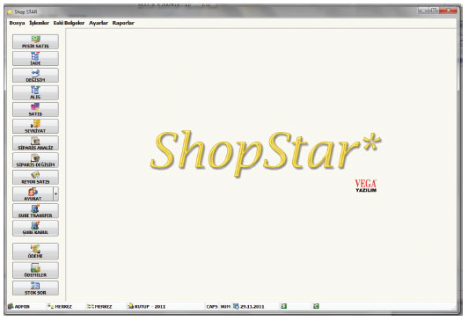Click the ÖDEME payment button
Viewport: 468px width, 321px height.
pos(35,252)
